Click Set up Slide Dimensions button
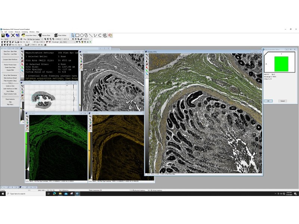 pyautogui.click(x=10, y=75)
